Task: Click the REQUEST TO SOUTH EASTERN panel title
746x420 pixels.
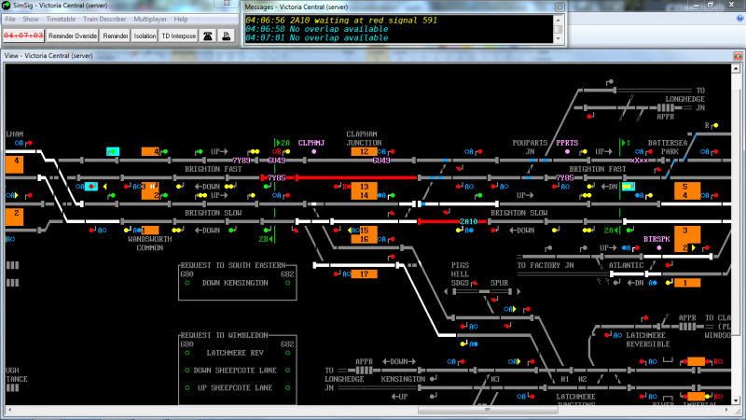Action: coord(233,265)
